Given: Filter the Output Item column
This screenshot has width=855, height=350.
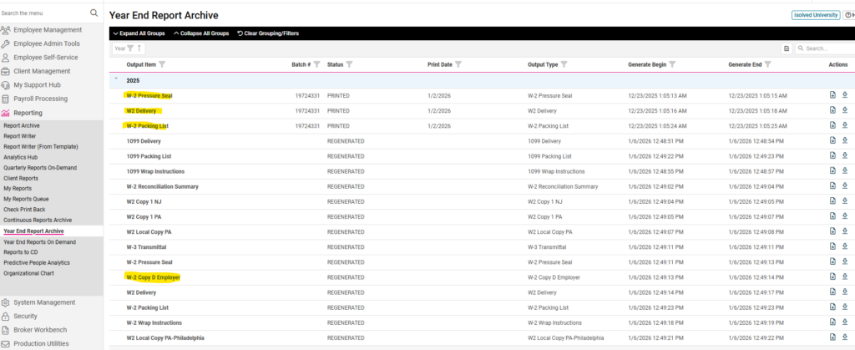Looking at the screenshot, I should pos(162,64).
